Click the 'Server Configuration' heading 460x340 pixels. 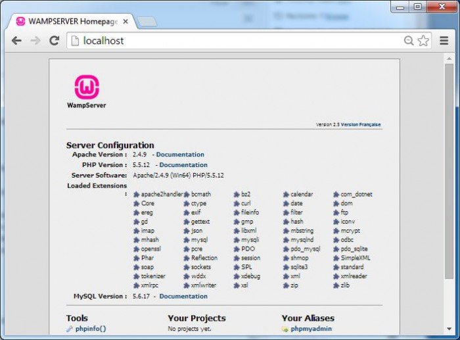tap(110, 145)
